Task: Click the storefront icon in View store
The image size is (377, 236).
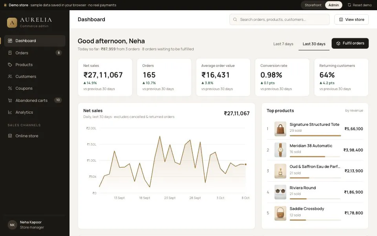Action: 341,20
